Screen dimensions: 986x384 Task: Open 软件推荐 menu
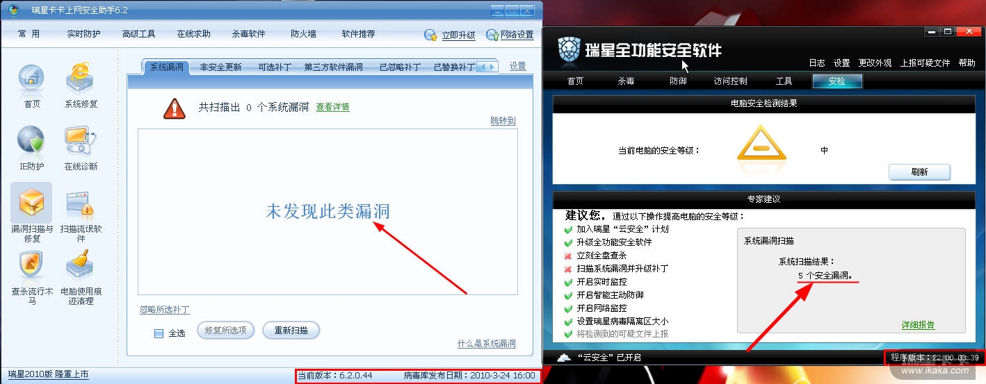click(x=358, y=34)
